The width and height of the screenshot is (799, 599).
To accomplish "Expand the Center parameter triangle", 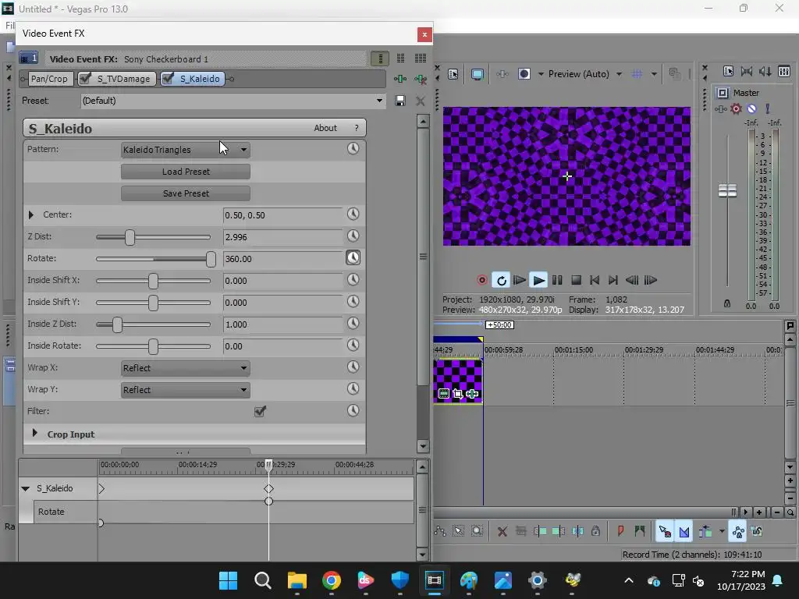I will pos(31,215).
